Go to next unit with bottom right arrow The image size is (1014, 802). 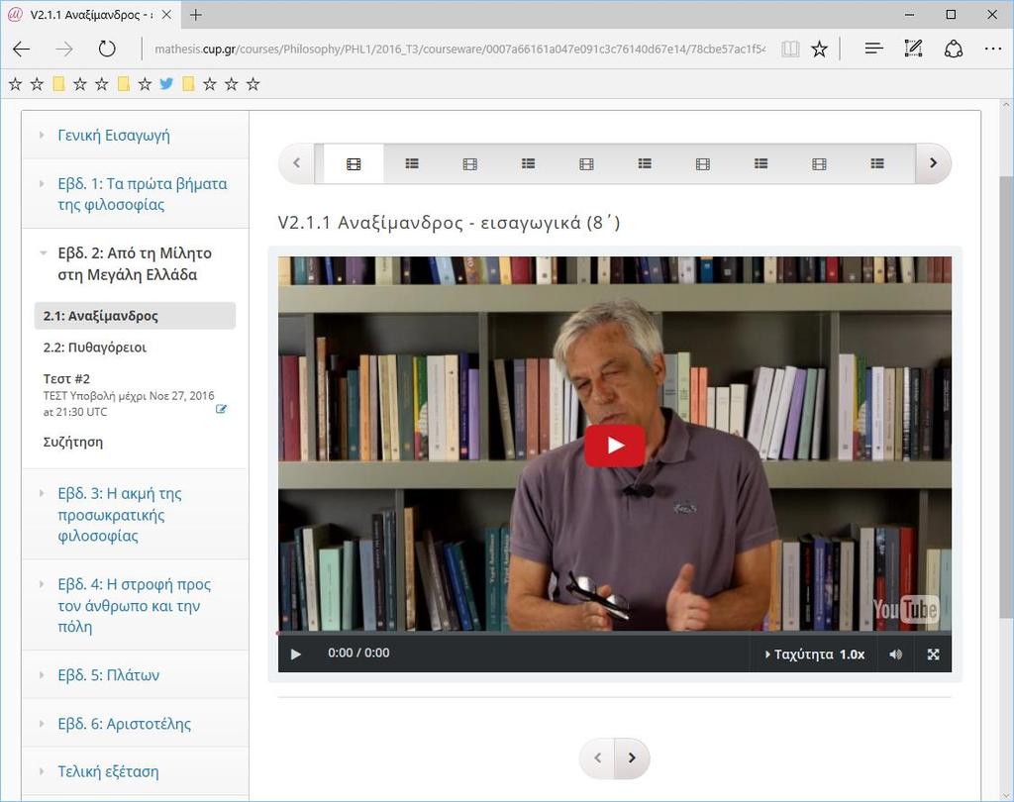click(632, 758)
